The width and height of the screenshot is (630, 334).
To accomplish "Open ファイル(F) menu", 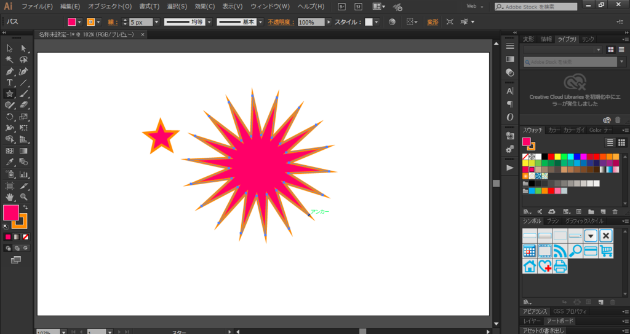I will pyautogui.click(x=37, y=6).
